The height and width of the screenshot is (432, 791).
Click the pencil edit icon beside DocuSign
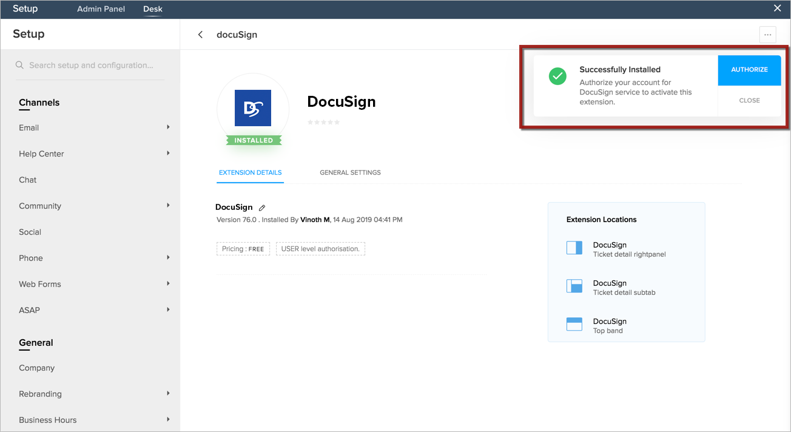tap(262, 208)
